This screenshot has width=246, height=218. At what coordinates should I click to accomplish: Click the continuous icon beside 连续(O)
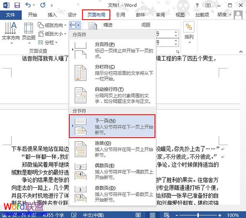[x=80, y=149]
